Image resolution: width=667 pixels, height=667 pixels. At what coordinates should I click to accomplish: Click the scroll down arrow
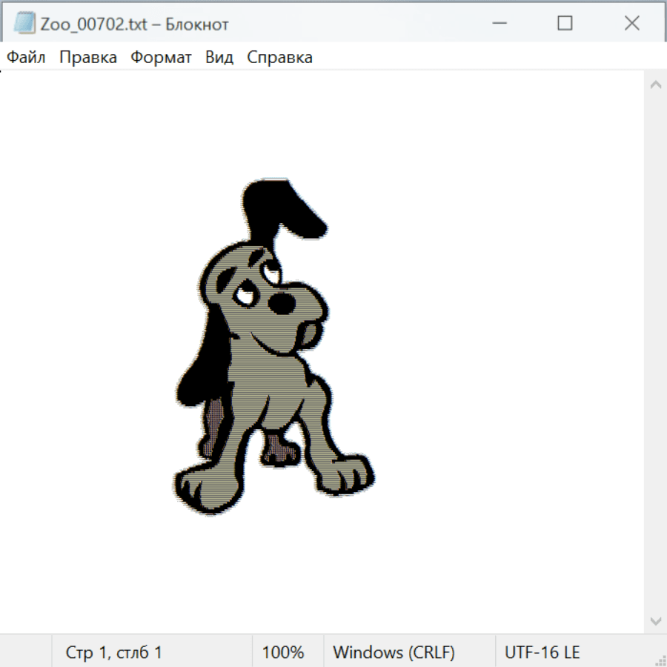(655, 620)
